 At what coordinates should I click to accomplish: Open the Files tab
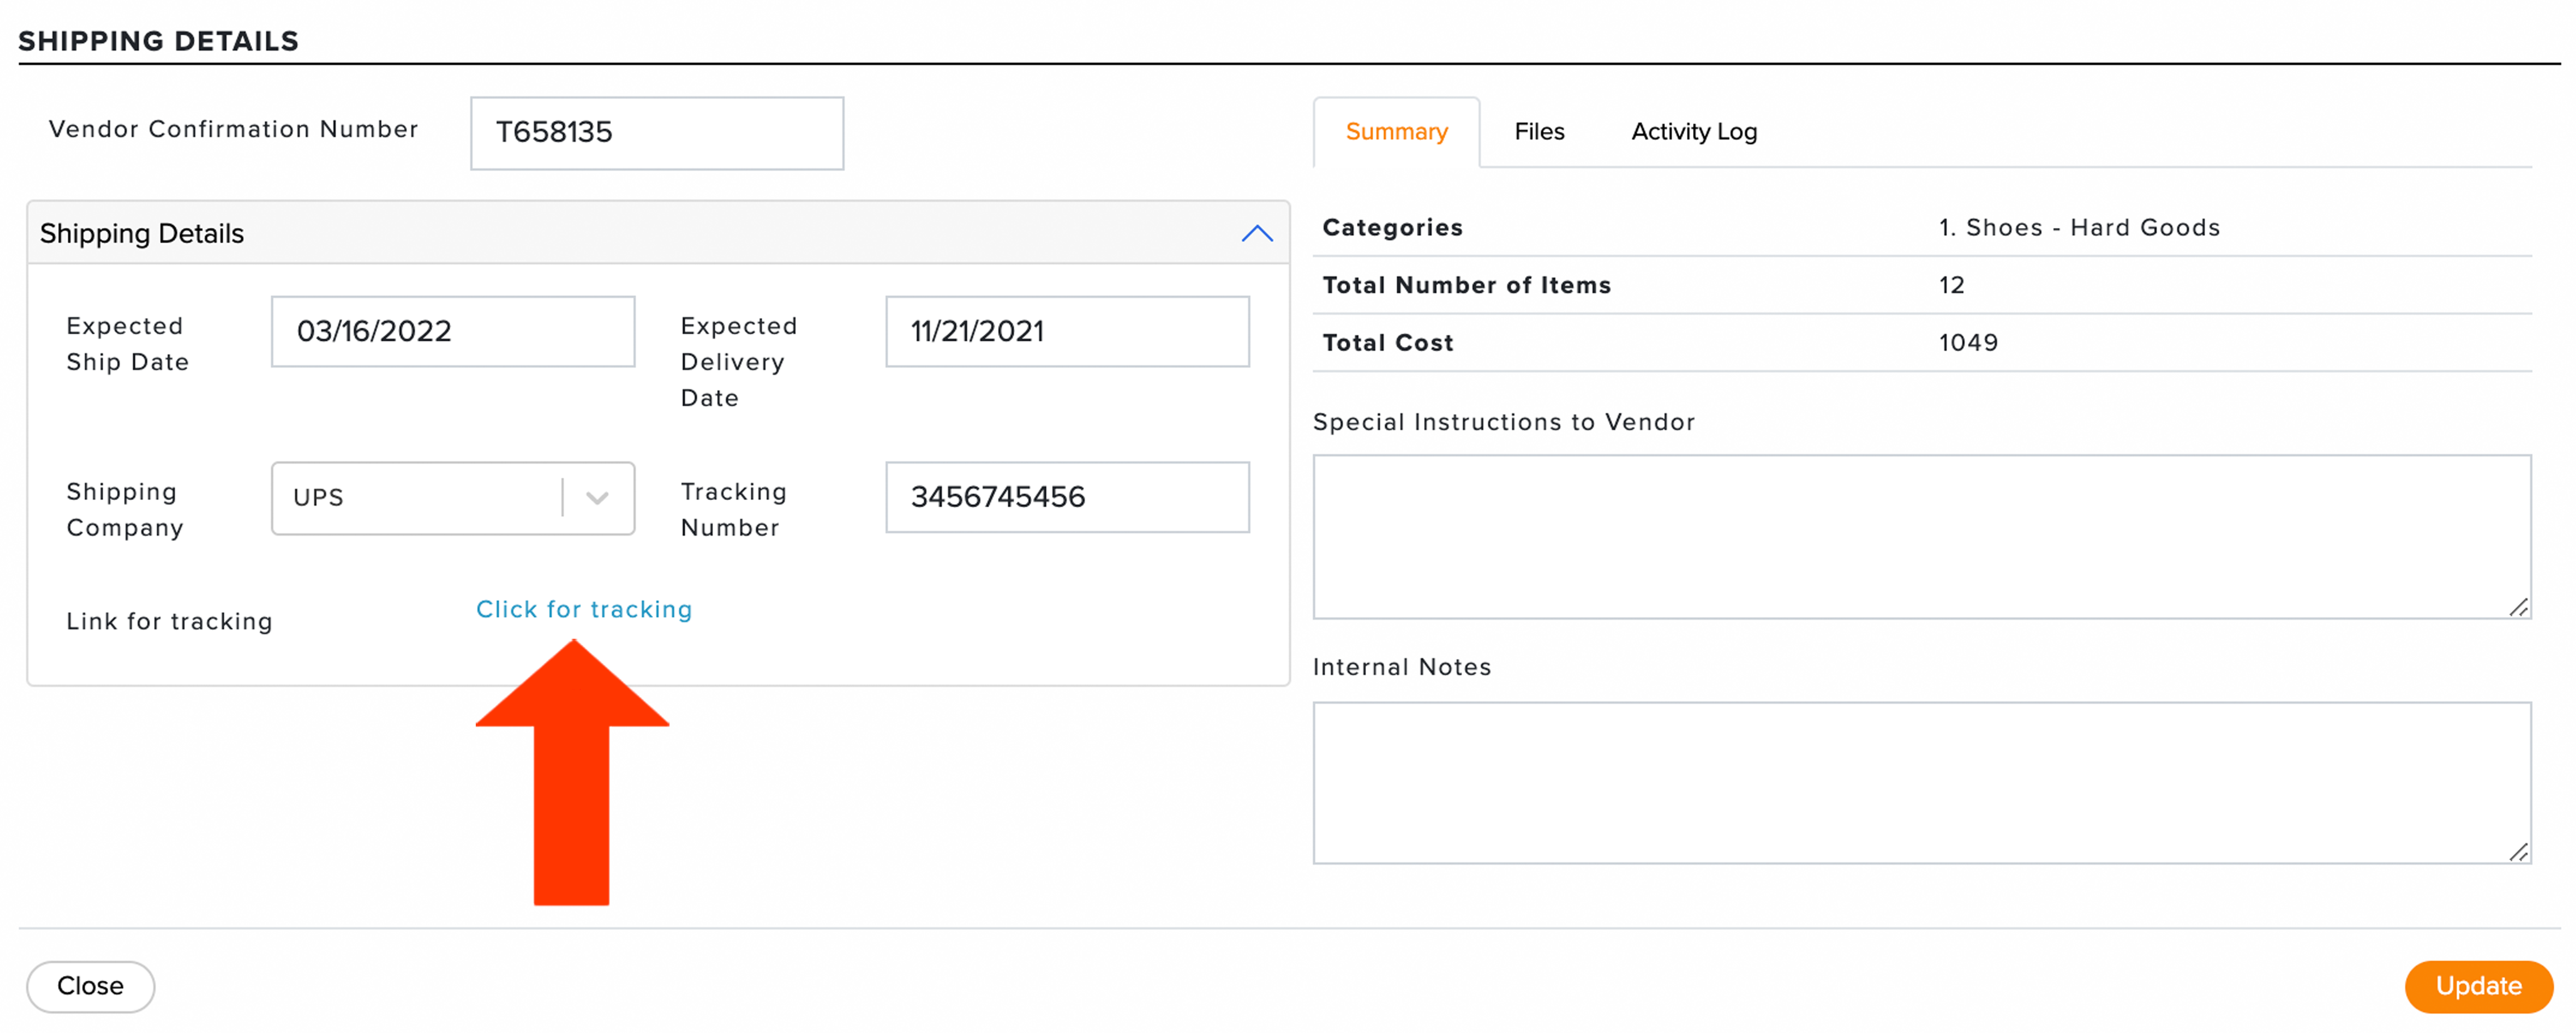1539,132
